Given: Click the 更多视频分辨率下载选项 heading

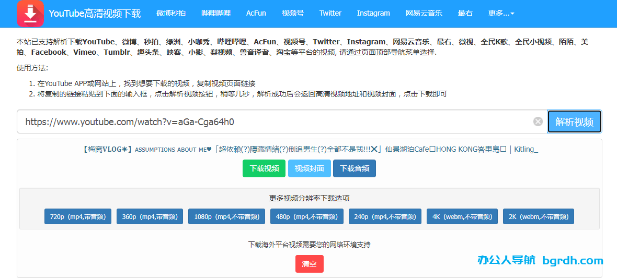Looking at the screenshot, I should (310, 198).
